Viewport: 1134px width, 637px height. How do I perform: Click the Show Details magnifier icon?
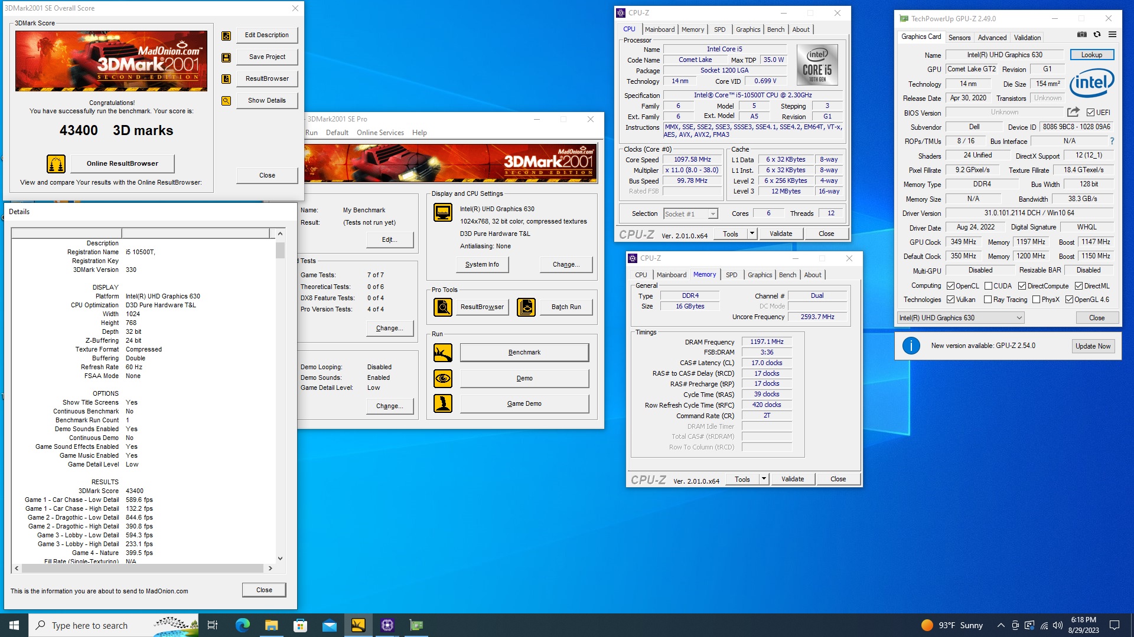pos(226,101)
